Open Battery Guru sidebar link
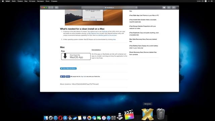This screenshot has height=121, width=215. pyautogui.click(x=143, y=47)
